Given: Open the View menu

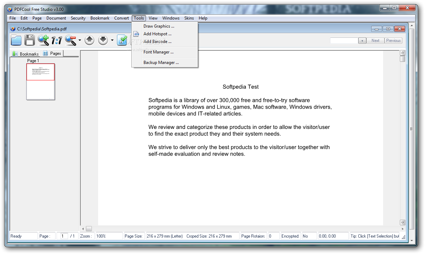Looking at the screenshot, I should (x=153, y=18).
